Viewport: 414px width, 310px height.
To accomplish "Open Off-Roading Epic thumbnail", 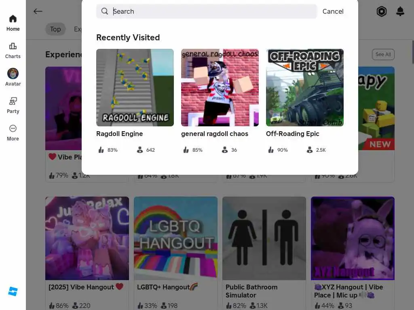I will point(305,88).
